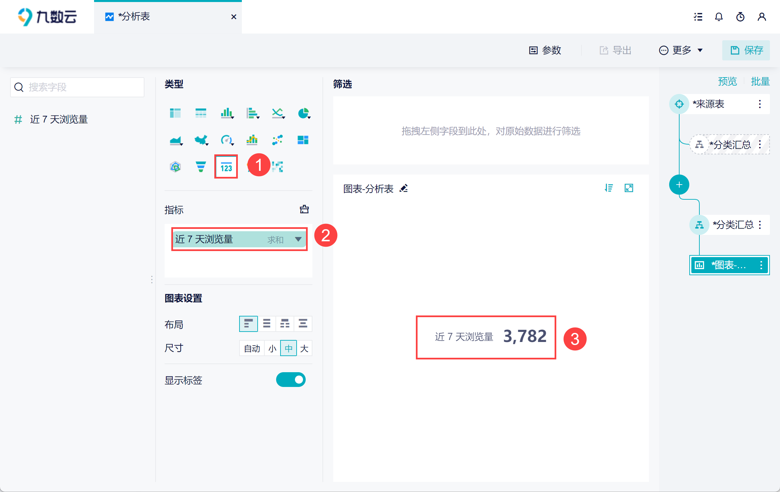
Task: Click the 搜索字段 search box
Action: [x=77, y=87]
